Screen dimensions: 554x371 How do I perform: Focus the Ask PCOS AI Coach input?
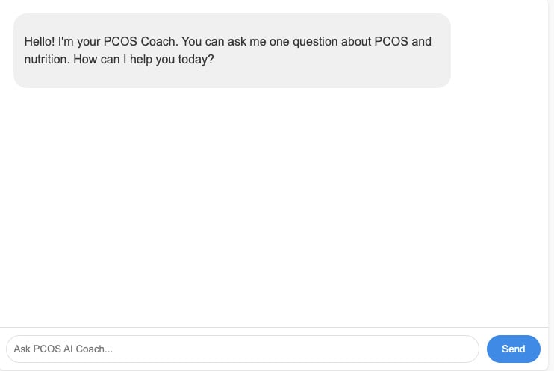point(242,349)
